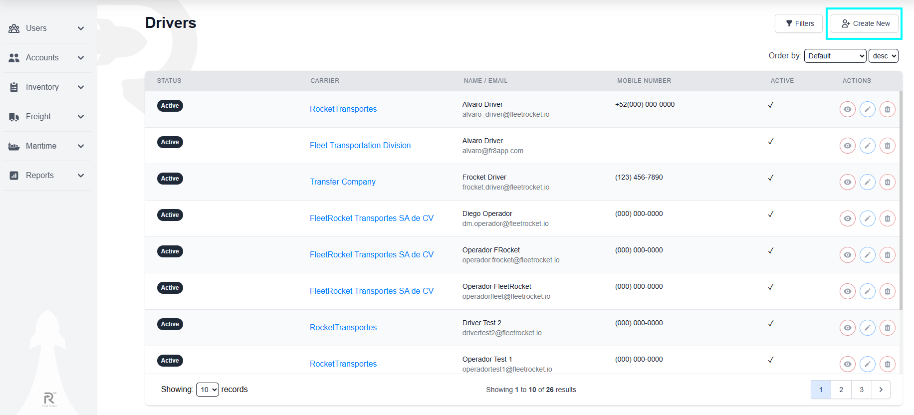Delete the alvaro@fr8app.com driver

click(887, 146)
